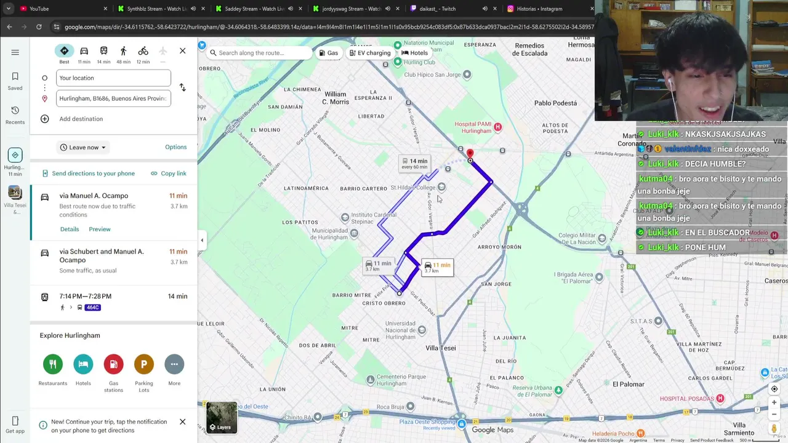The width and height of the screenshot is (788, 443).
Task: Click the Hospital PAMI Hurlingham marker
Action: pos(497,127)
